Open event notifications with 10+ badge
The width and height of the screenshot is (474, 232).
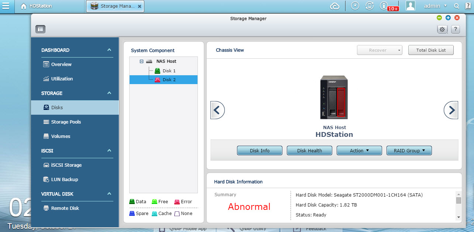[x=384, y=6]
